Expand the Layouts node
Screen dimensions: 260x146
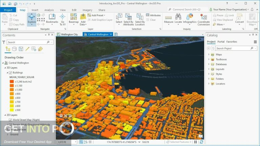(209, 69)
